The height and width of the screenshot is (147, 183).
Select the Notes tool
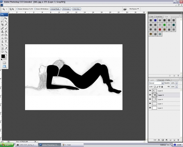pyautogui.click(x=2, y=48)
